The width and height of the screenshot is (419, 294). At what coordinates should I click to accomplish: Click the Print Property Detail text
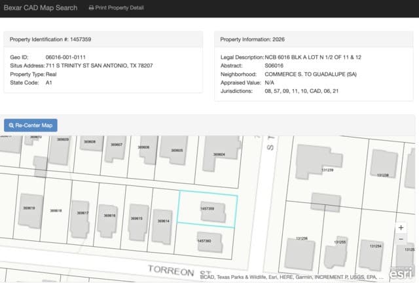tap(119, 8)
